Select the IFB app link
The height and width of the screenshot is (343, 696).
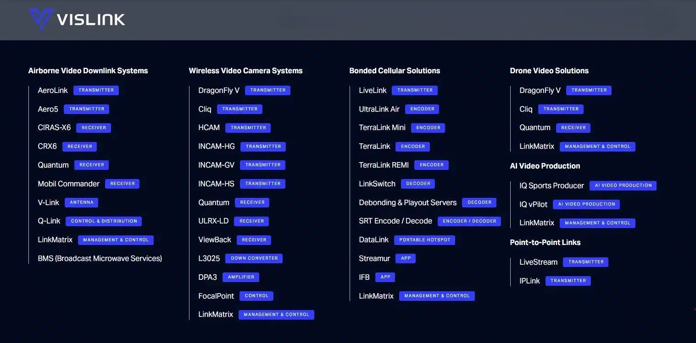(364, 278)
